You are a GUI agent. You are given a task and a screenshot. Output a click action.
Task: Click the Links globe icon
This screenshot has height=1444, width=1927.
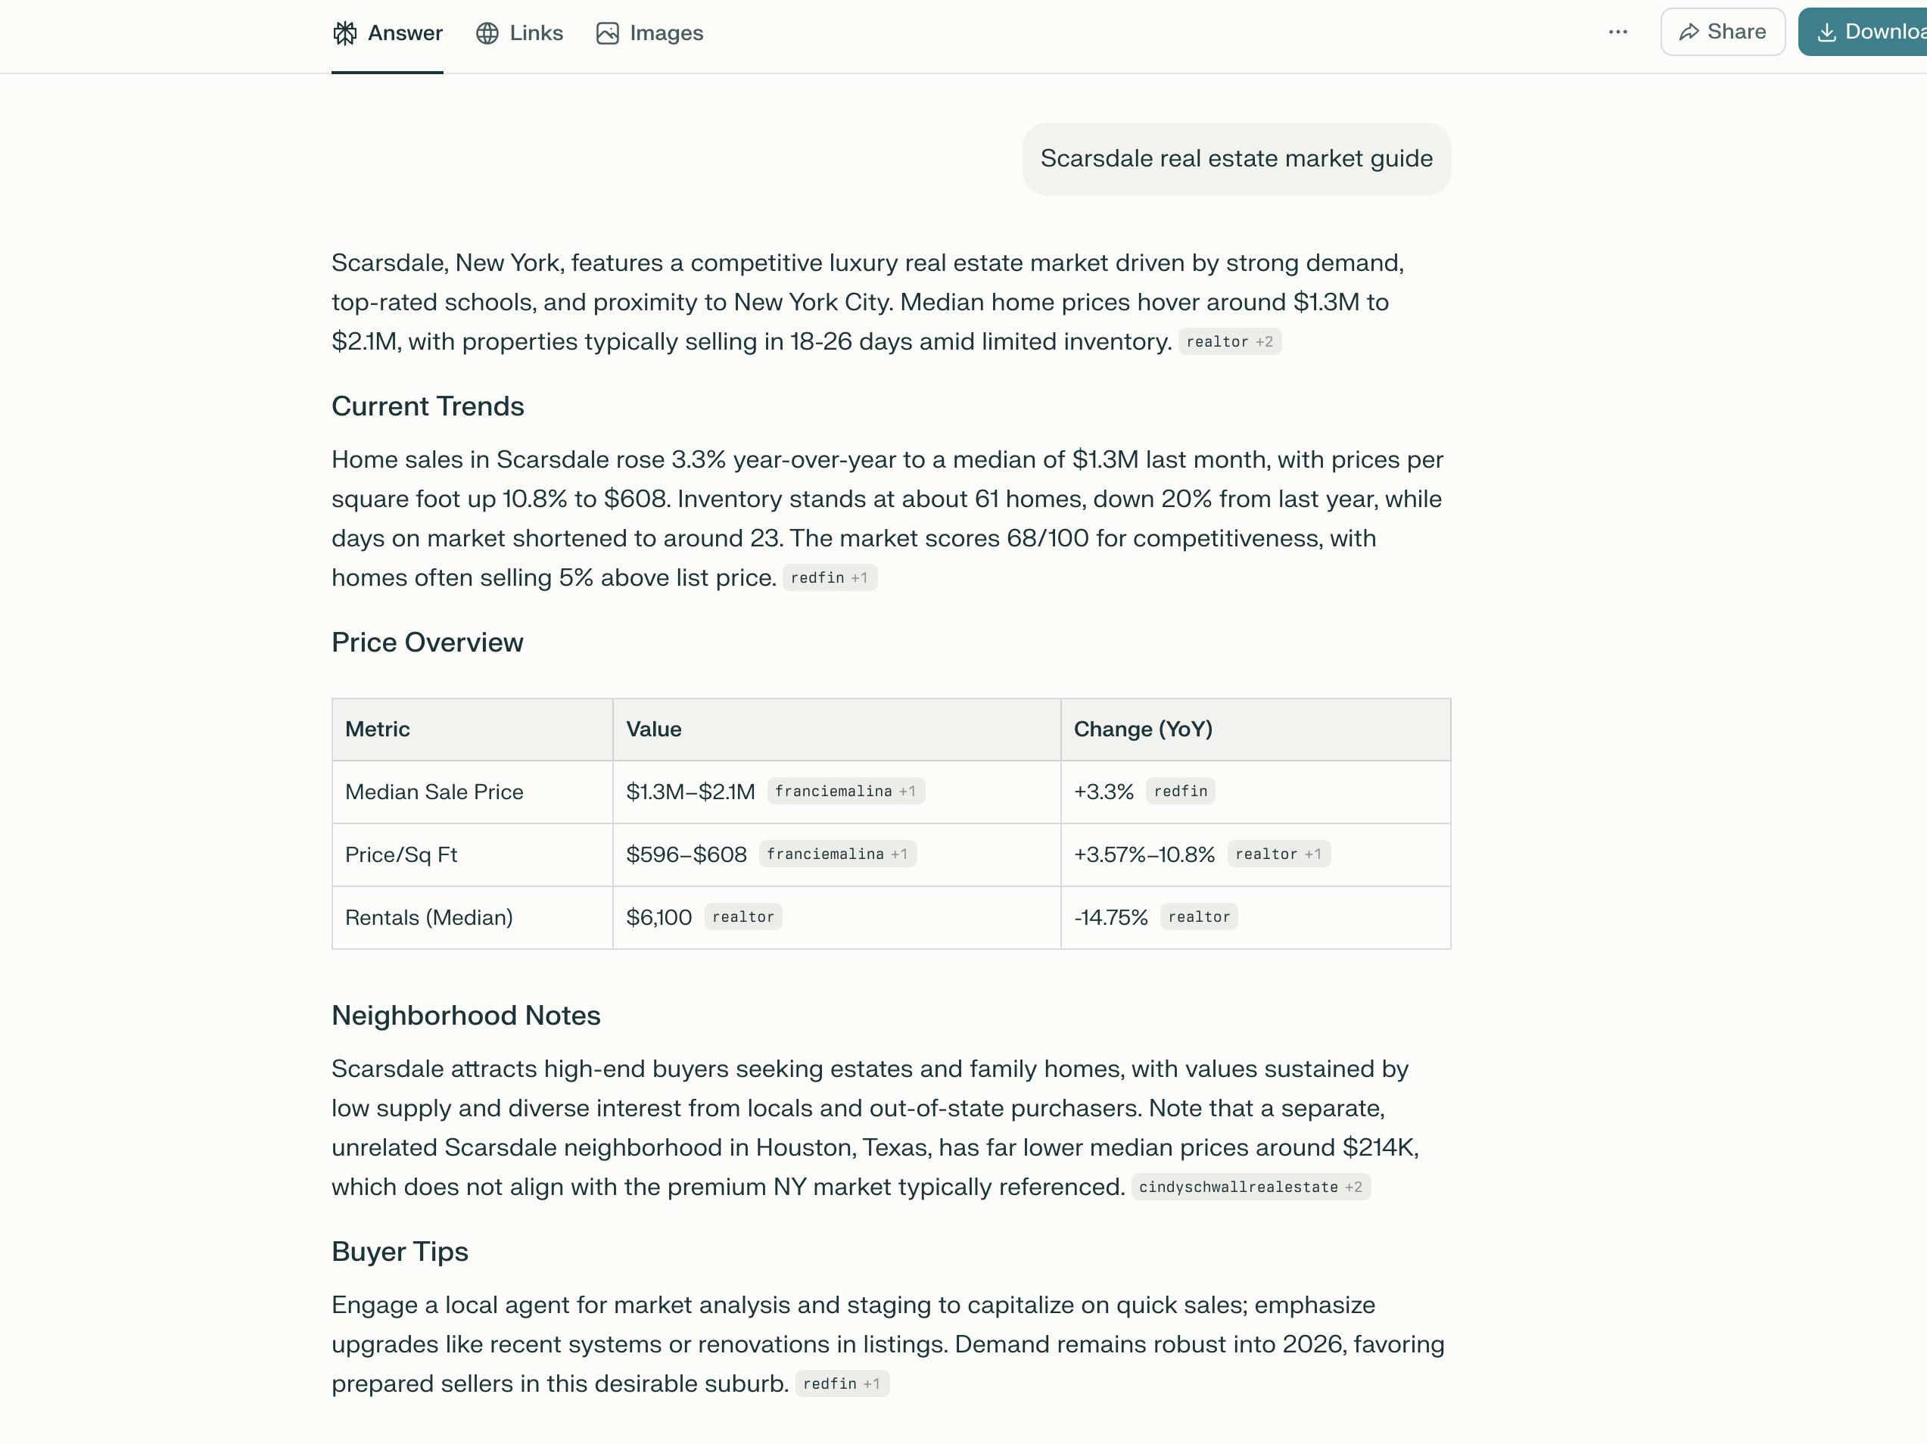(487, 33)
